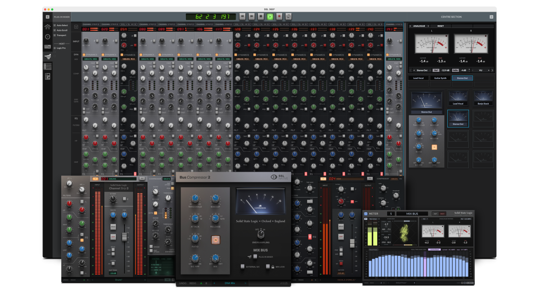The width and height of the screenshot is (539, 308).
Task: Switch to the Lead Vocal tab
Action: 418,78
